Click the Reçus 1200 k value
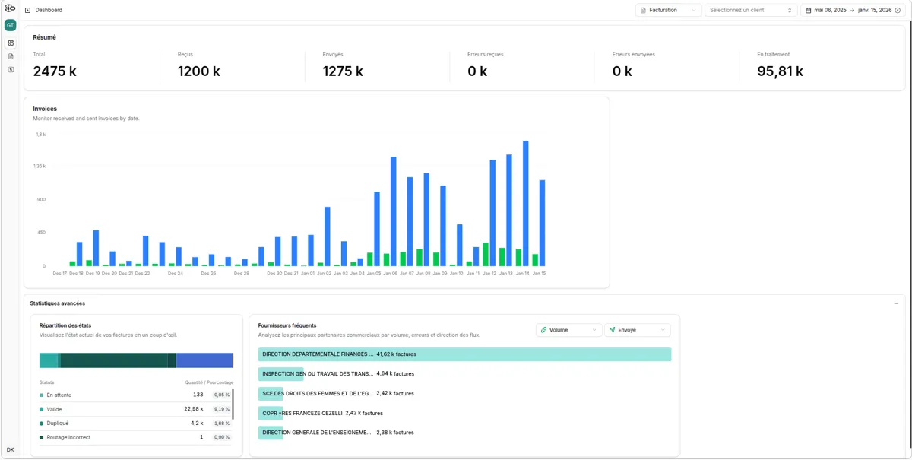 point(199,71)
